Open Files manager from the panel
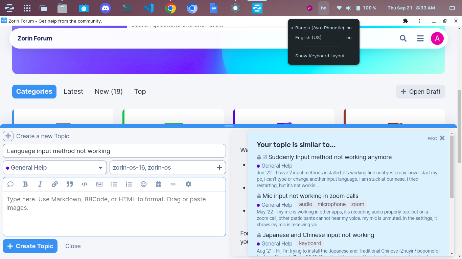Image resolution: width=462 pixels, height=259 pixels. coord(62,8)
